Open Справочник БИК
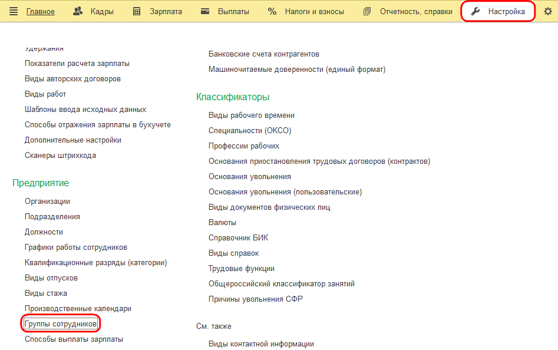558x350 pixels. (x=239, y=237)
